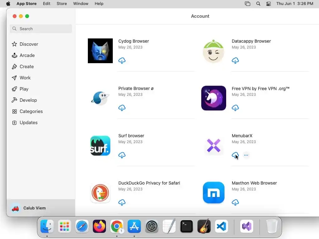Click the Cydog Browser title text

(134, 41)
